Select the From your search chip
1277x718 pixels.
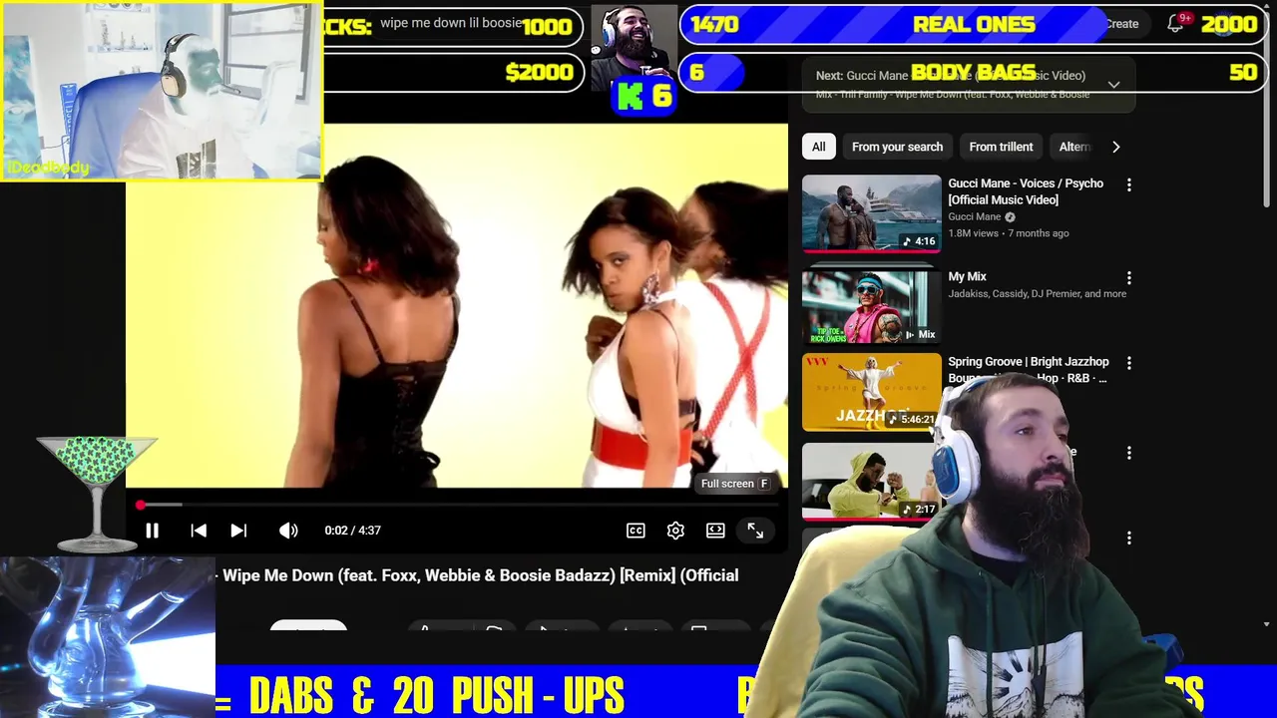pos(897,147)
